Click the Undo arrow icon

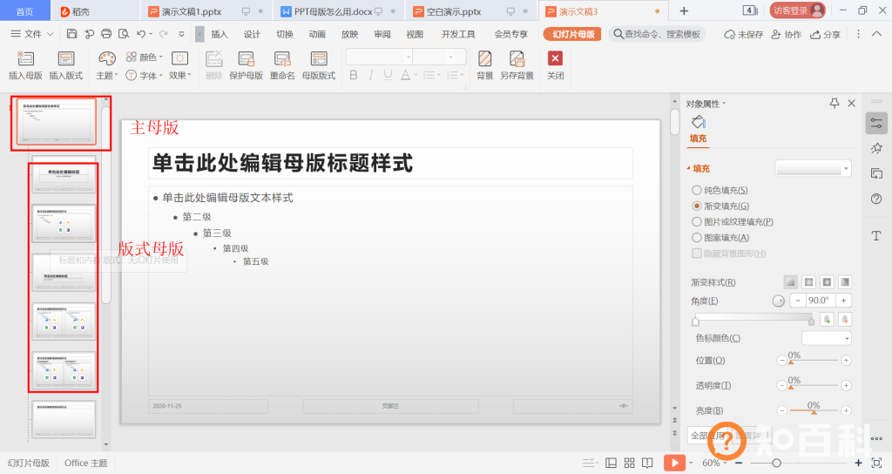(141, 34)
